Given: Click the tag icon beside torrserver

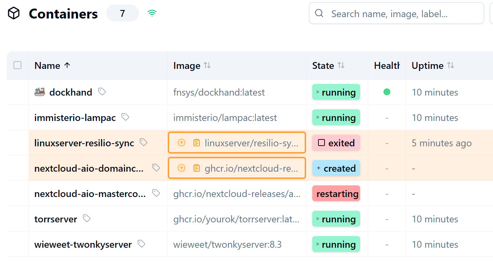Looking at the screenshot, I should coord(87,218).
